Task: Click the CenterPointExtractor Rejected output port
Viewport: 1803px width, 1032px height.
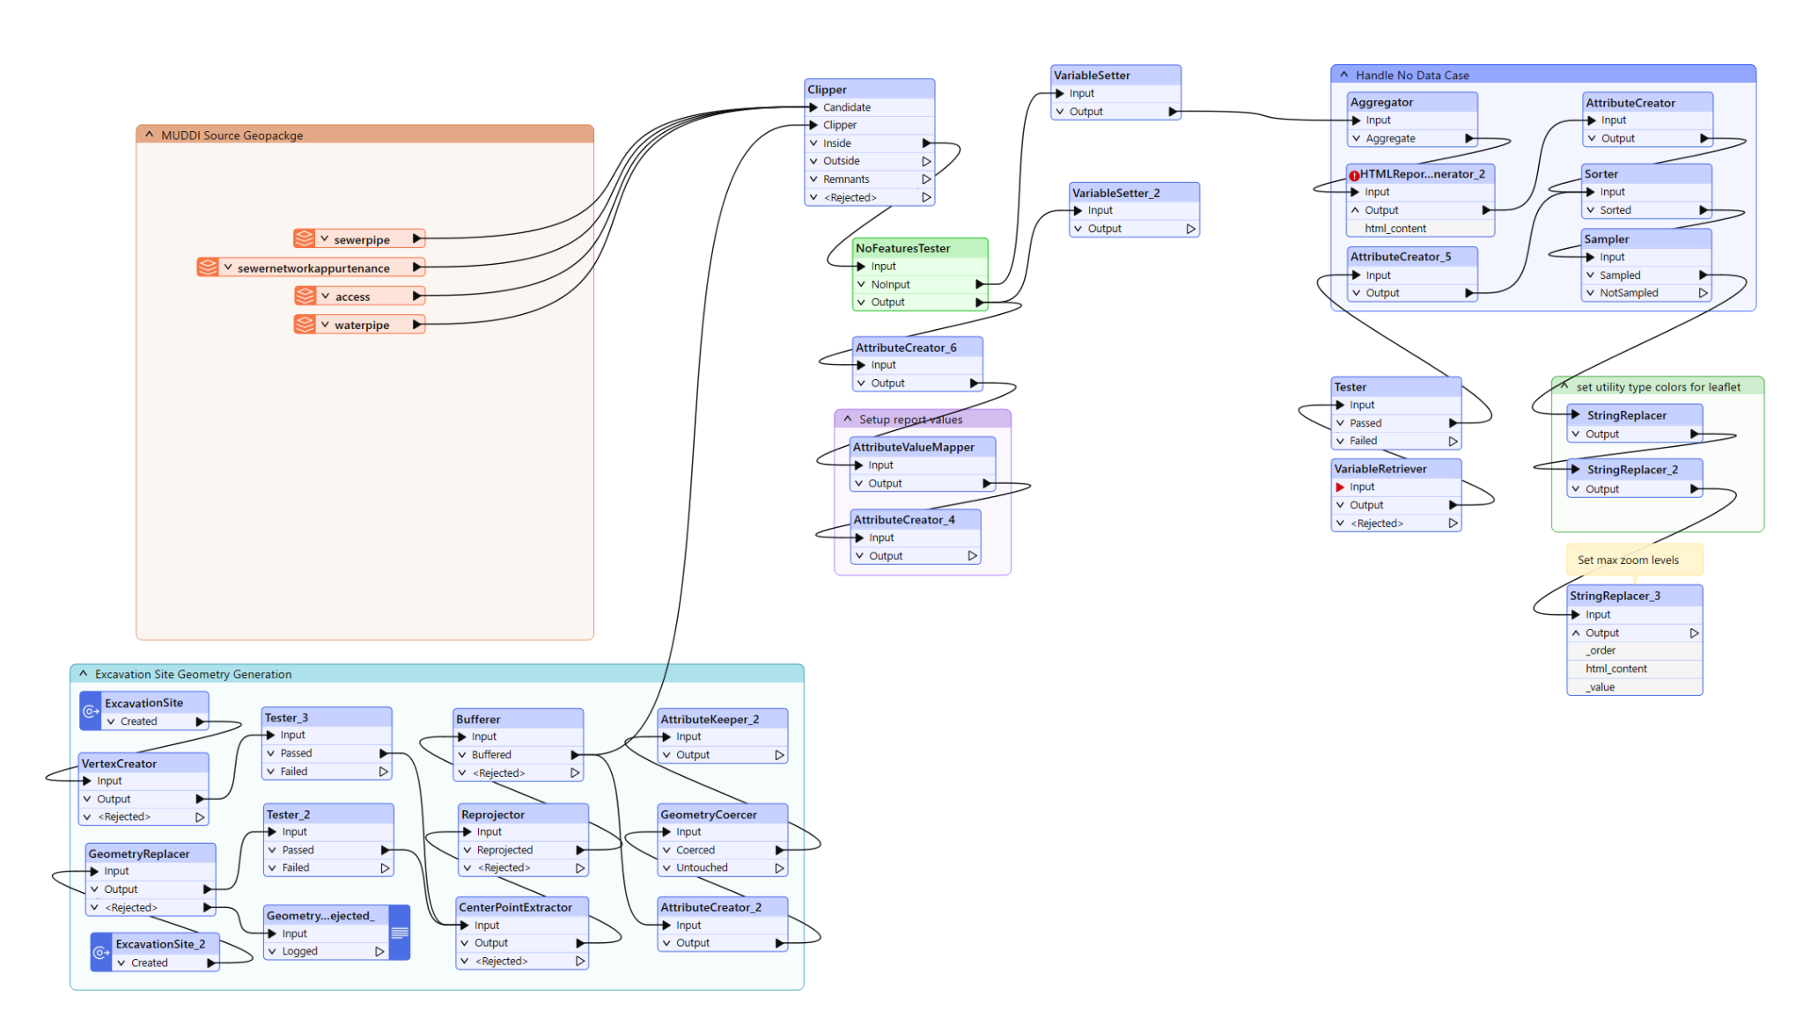Action: [580, 961]
